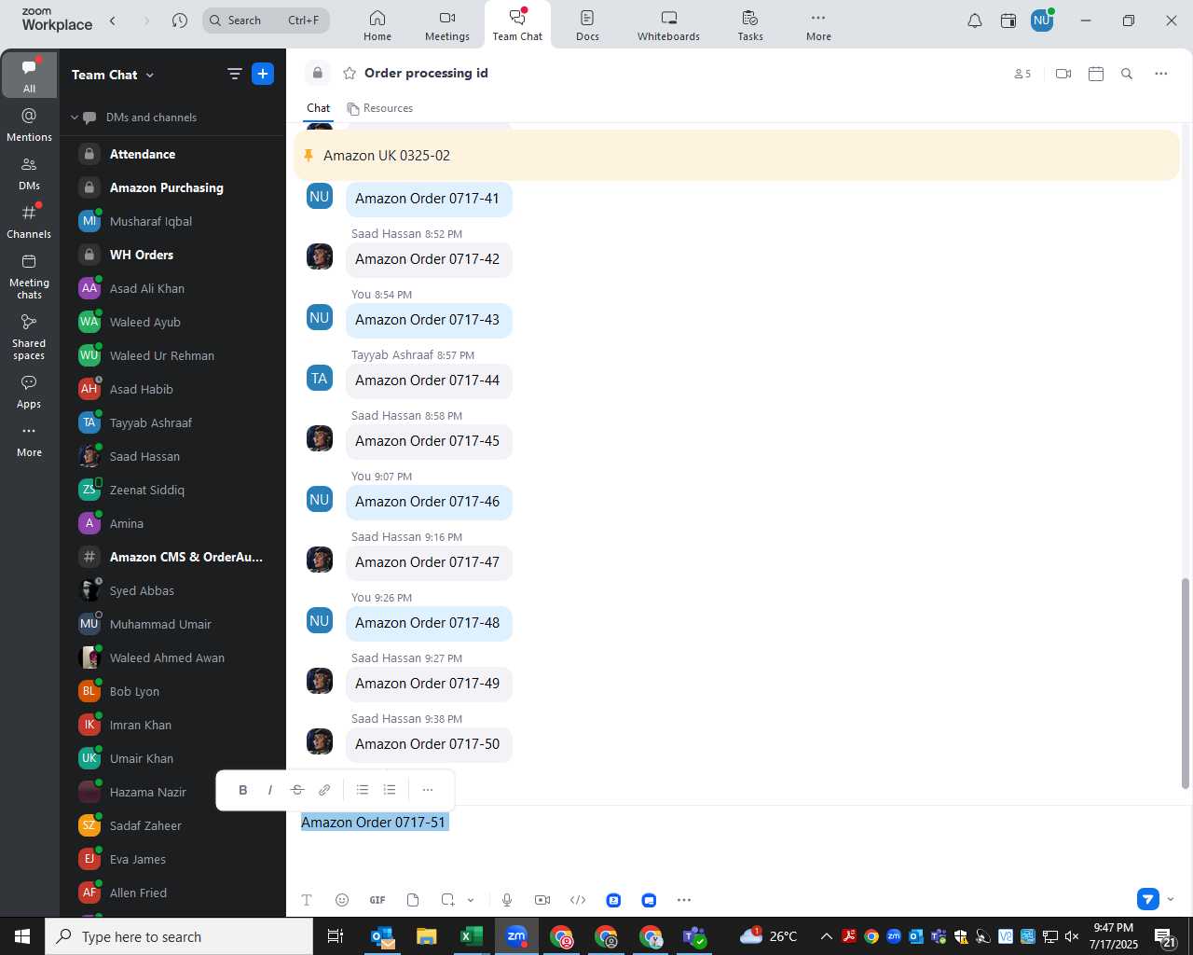Select the Chat tab
Viewport: 1193px width, 955px height.
click(x=319, y=108)
